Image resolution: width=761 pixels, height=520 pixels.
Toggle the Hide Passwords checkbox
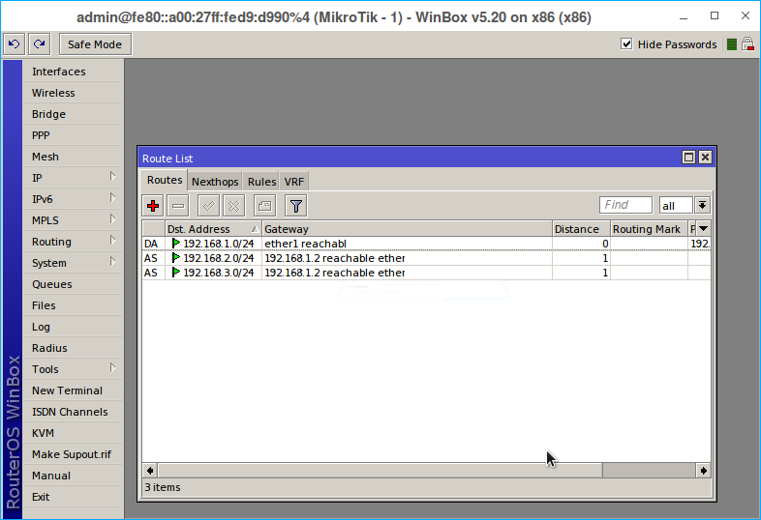tap(626, 44)
